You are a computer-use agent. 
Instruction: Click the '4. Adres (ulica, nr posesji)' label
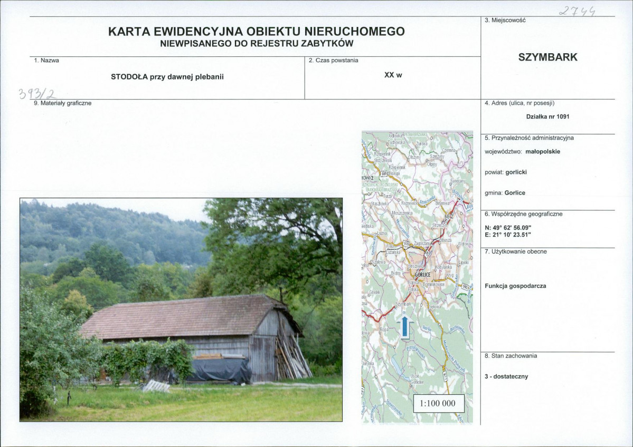tap(520, 103)
